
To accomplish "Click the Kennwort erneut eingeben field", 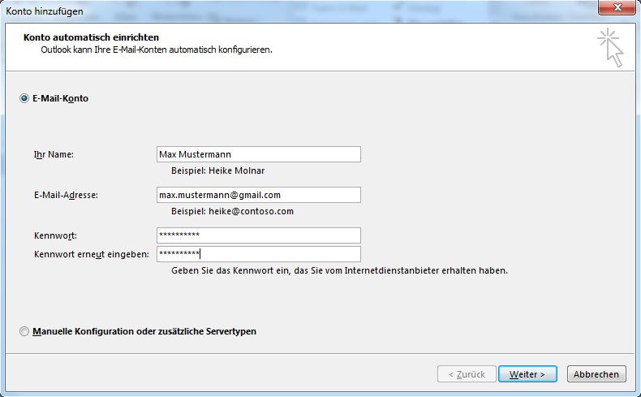I will (x=258, y=254).
